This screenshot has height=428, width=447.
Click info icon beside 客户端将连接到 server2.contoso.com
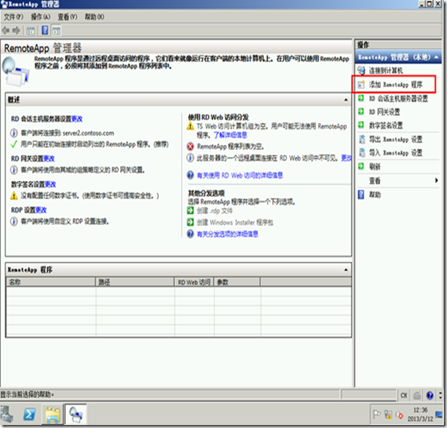(13, 133)
